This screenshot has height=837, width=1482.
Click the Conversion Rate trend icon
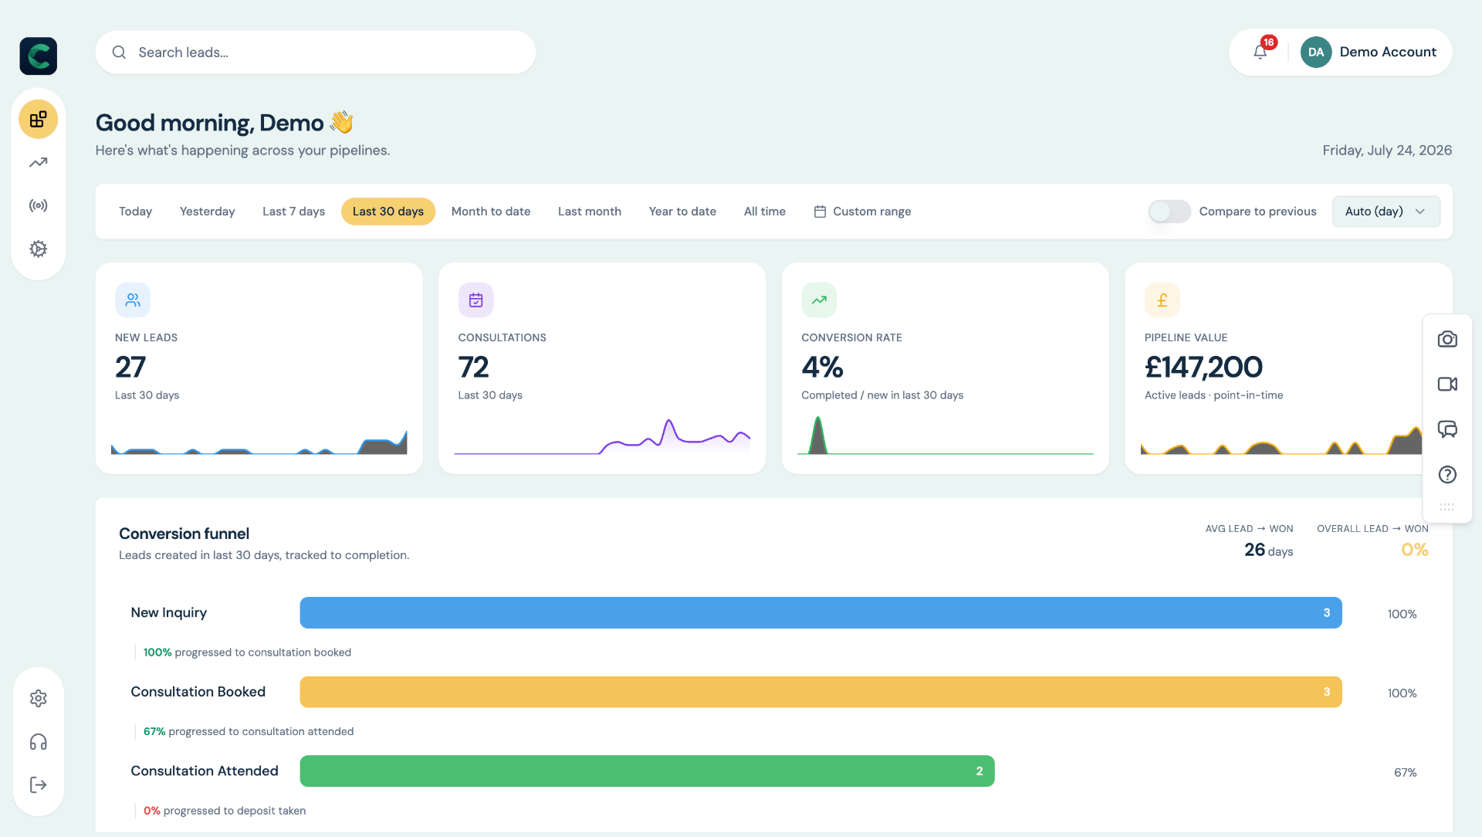coord(819,300)
